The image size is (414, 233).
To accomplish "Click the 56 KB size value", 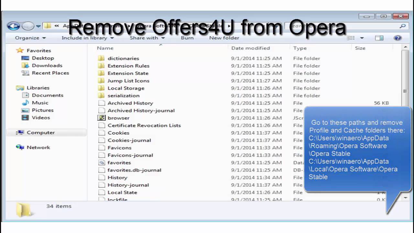I will coord(381,103).
